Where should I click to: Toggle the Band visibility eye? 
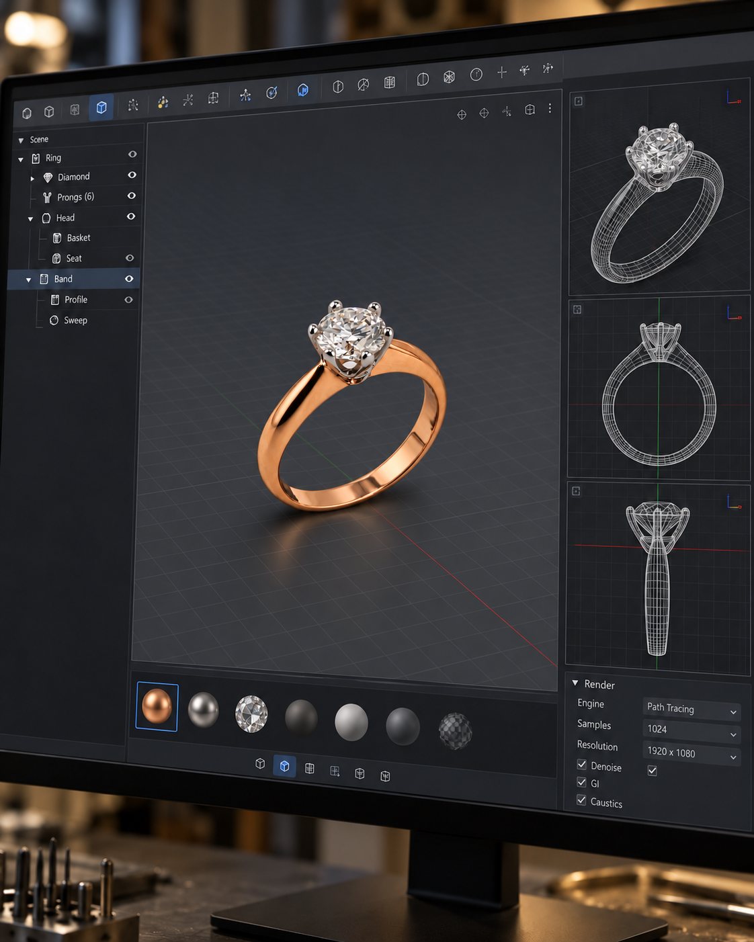point(129,279)
